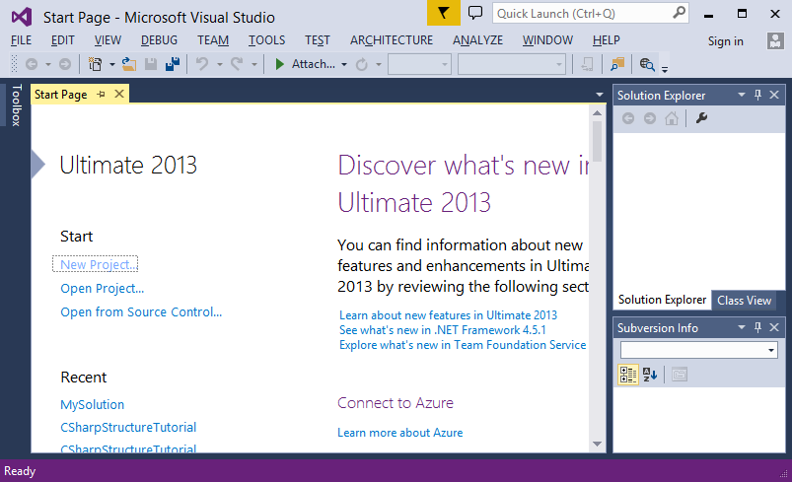
Task: Click Sign in
Action: [x=725, y=41]
